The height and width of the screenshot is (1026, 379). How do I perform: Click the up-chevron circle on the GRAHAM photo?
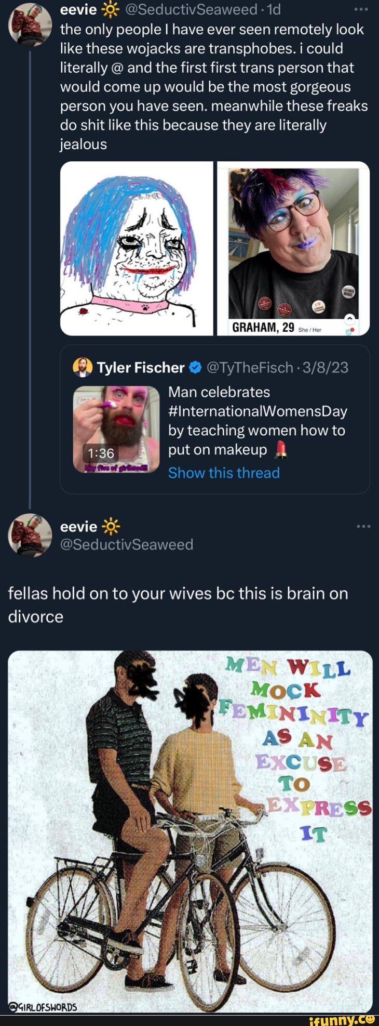point(349,318)
